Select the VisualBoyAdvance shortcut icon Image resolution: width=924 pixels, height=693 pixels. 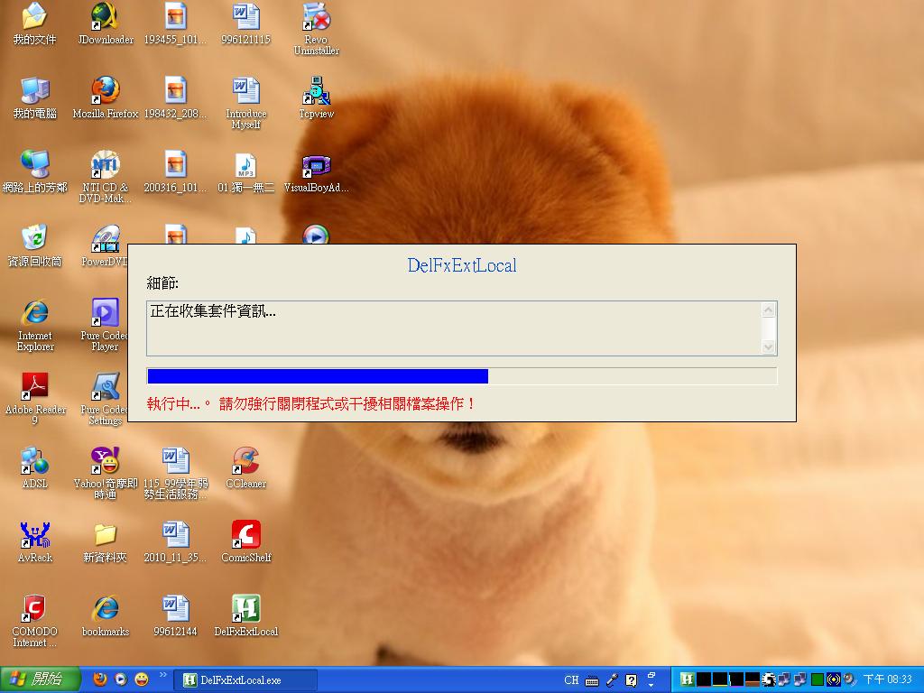pyautogui.click(x=317, y=172)
